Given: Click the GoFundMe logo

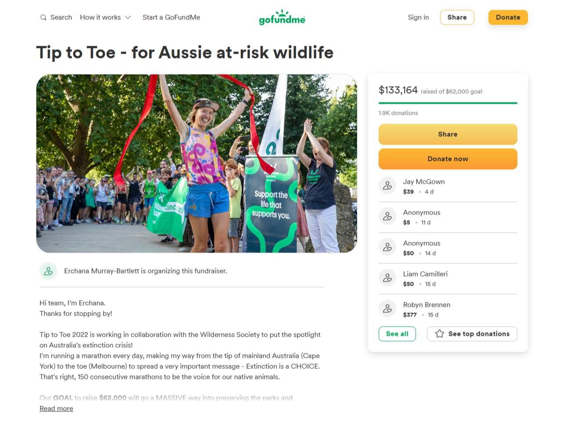Looking at the screenshot, I should (x=282, y=18).
